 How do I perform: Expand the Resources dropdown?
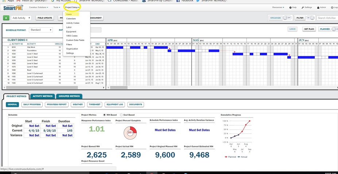click(278, 7)
